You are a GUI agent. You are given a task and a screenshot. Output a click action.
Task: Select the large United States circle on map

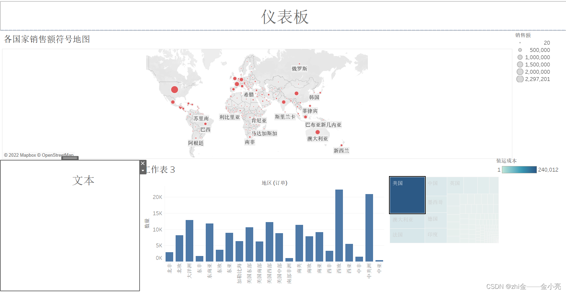click(175, 90)
